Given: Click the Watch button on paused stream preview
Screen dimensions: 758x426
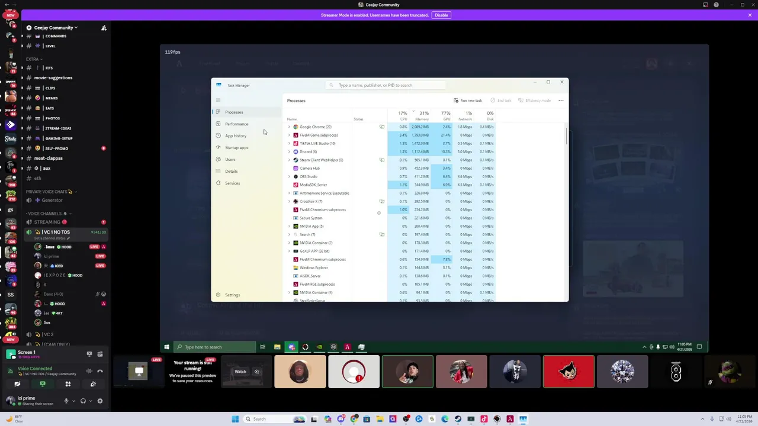Looking at the screenshot, I should point(240,372).
